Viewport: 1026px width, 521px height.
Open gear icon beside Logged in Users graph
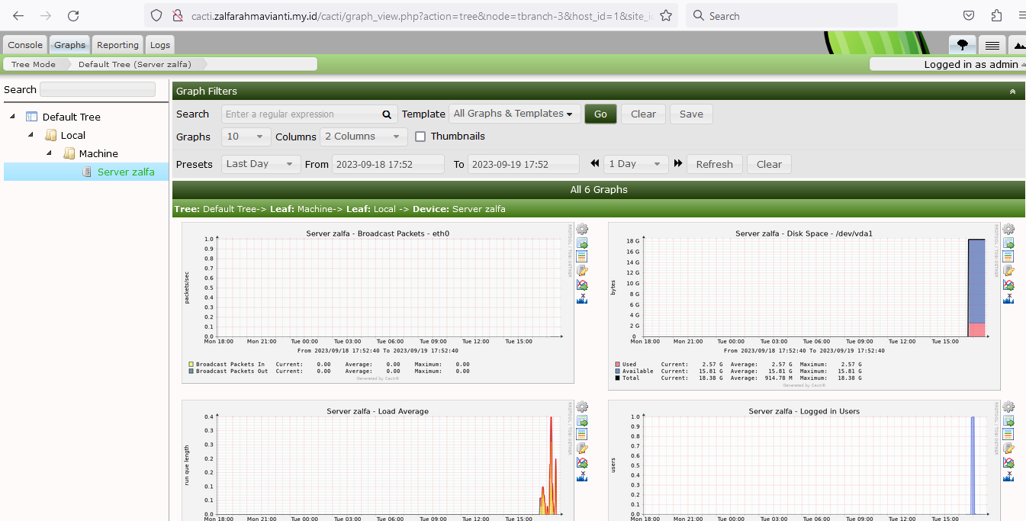(x=1008, y=407)
